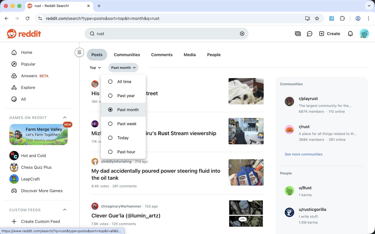The height and width of the screenshot is (234, 375).
Task: Open the Chrome profile icon
Action: pyautogui.click(x=358, y=18)
